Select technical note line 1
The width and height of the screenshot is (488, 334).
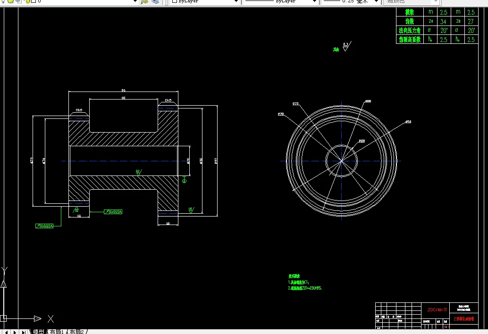[298, 283]
